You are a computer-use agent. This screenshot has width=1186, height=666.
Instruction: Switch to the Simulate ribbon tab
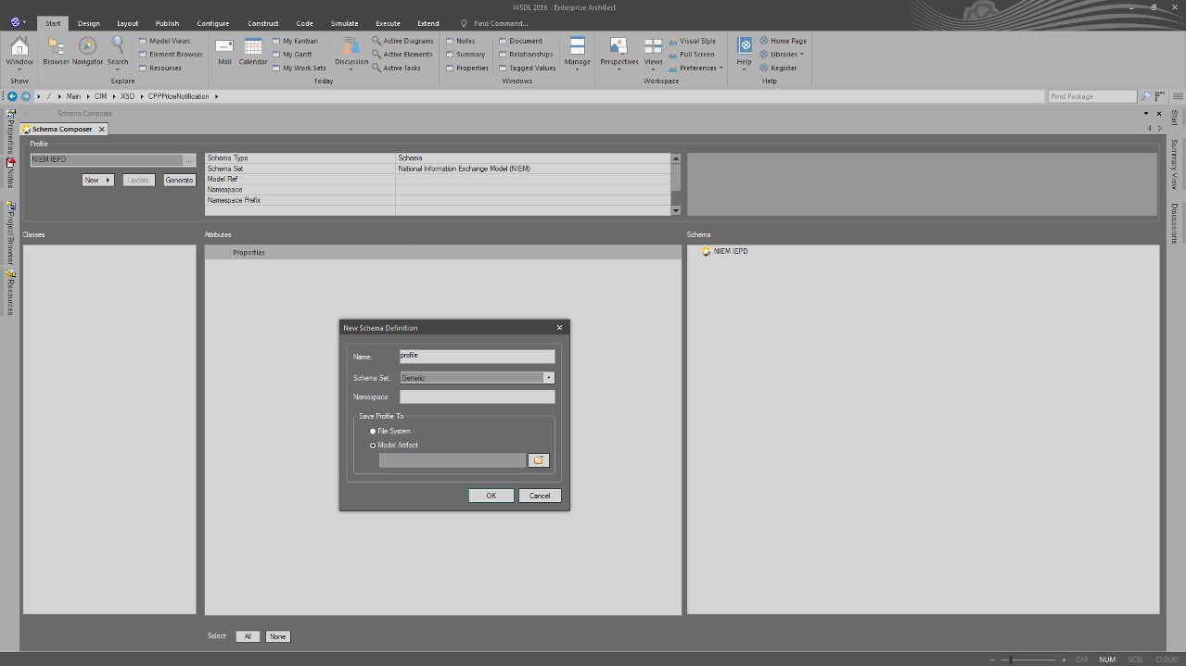click(x=344, y=23)
